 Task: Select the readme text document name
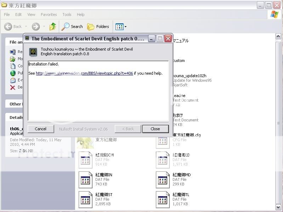[179, 96]
